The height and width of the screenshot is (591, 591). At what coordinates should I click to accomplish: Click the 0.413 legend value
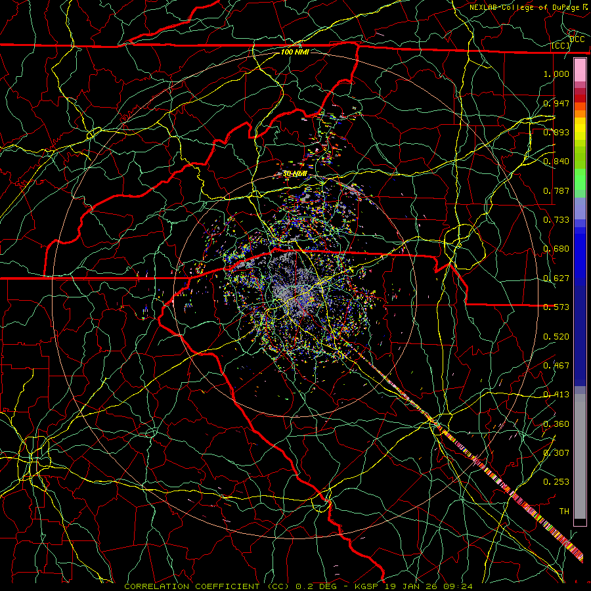tap(556, 395)
